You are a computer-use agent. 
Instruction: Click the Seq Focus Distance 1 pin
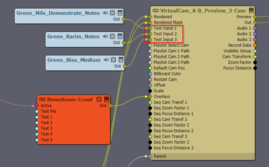150,114
